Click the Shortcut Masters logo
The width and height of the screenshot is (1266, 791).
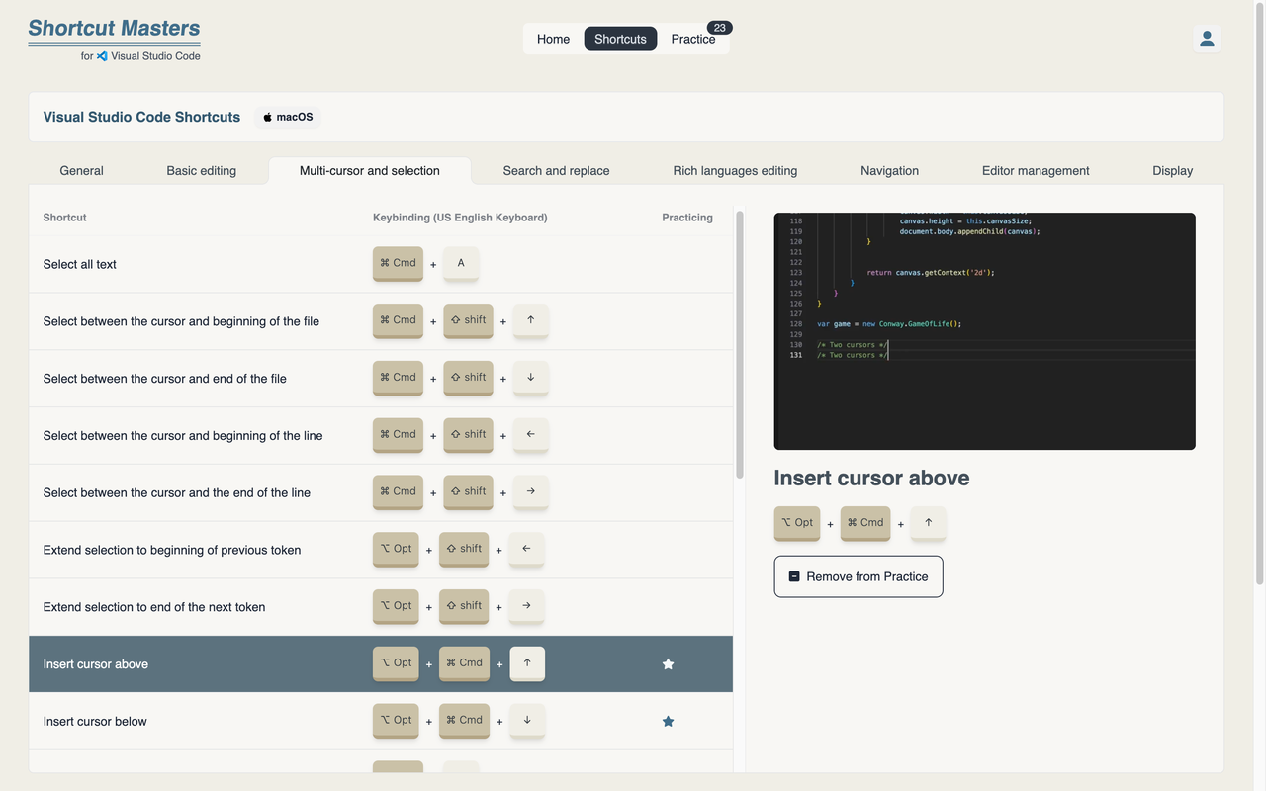(114, 40)
